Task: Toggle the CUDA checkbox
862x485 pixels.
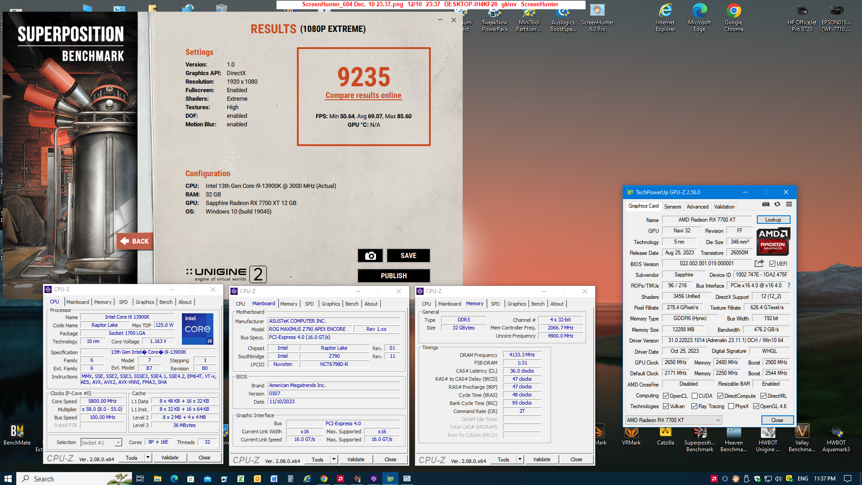Action: [694, 396]
